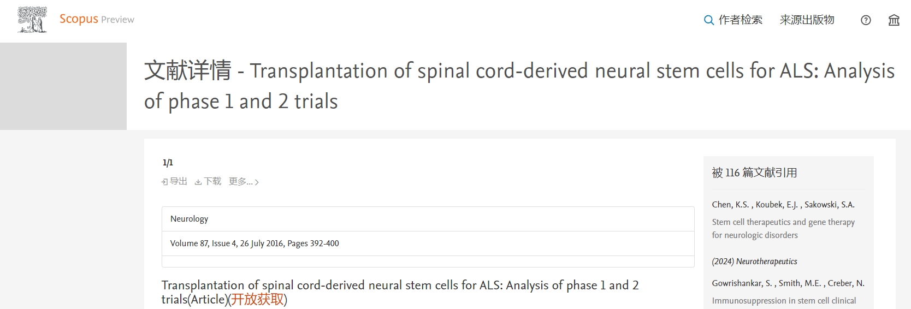
Task: Click the institution building icon
Action: click(894, 20)
